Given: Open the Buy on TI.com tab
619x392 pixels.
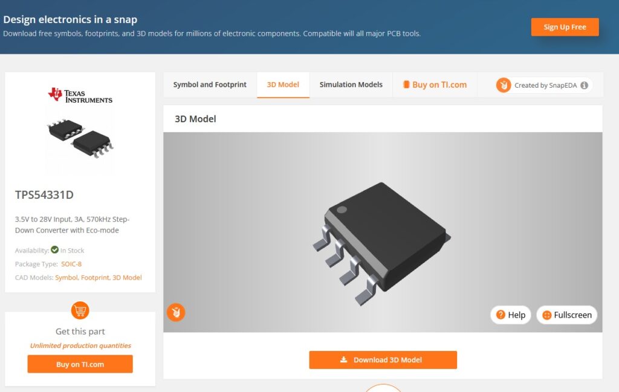Looking at the screenshot, I should [435, 85].
